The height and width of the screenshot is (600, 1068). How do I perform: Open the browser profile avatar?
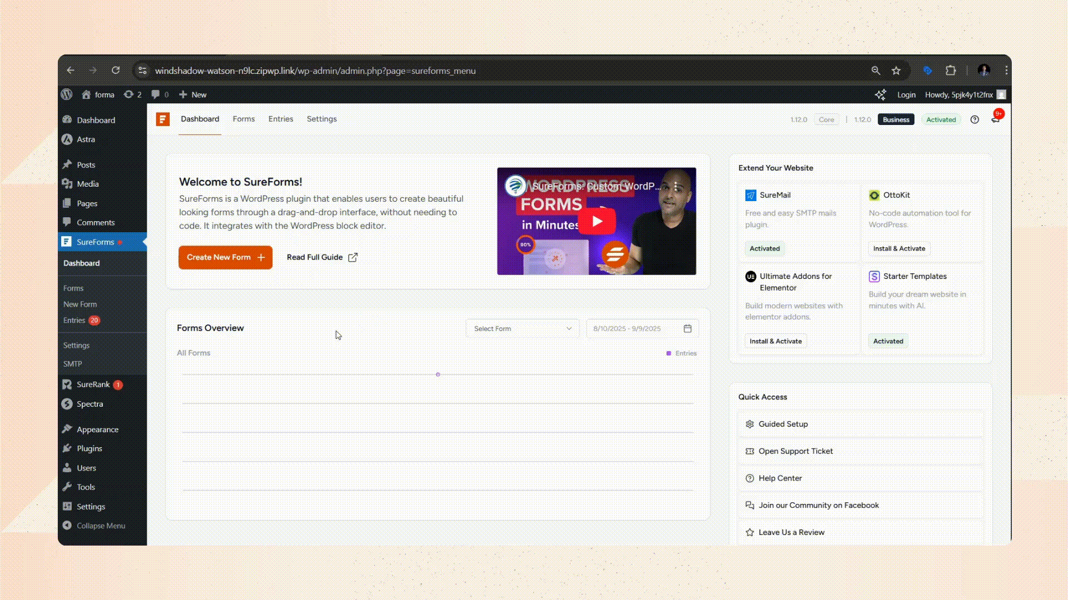tap(983, 71)
